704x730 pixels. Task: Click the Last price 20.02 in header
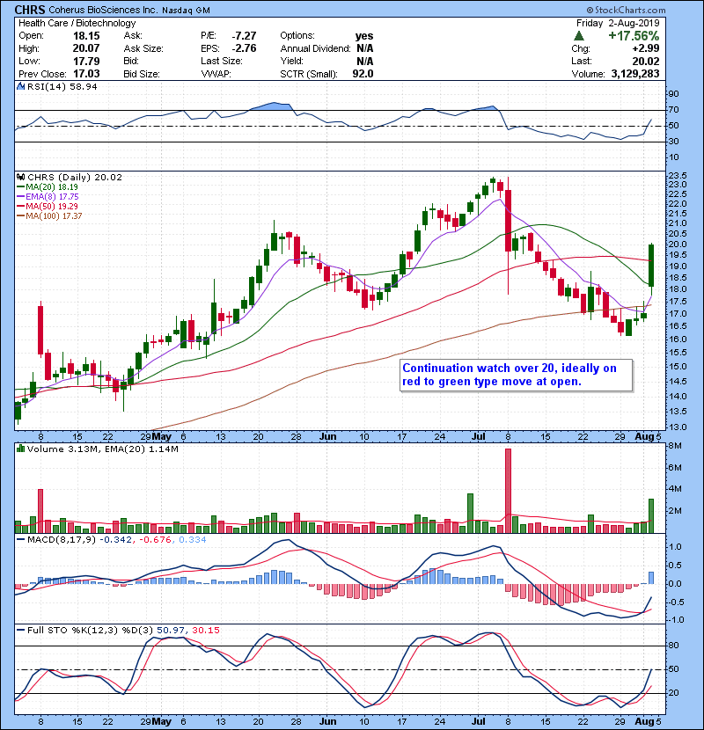pyautogui.click(x=646, y=61)
